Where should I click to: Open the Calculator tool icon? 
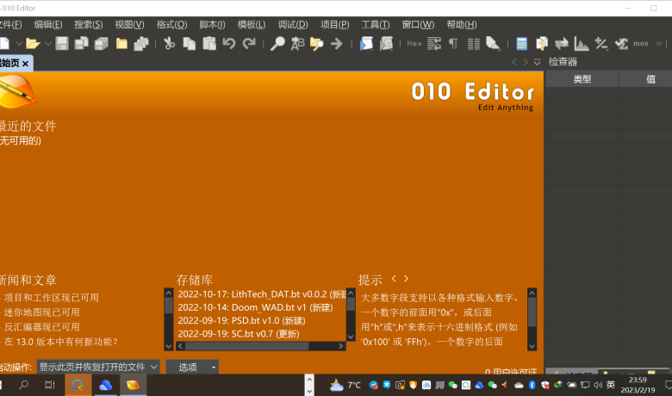(522, 43)
